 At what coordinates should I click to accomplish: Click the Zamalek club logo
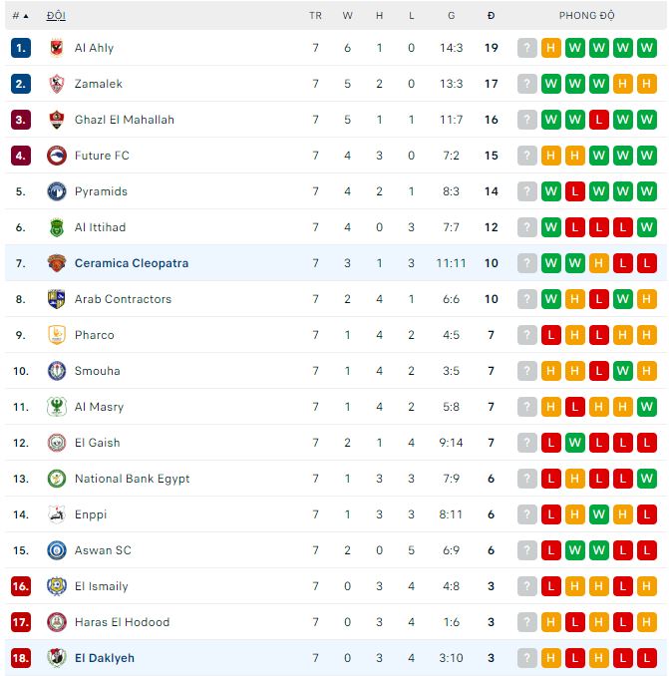(56, 84)
